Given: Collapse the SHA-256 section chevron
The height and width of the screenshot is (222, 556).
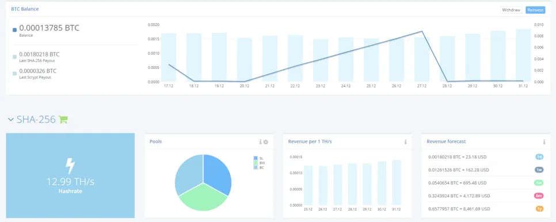Looking at the screenshot, I should tap(10, 120).
